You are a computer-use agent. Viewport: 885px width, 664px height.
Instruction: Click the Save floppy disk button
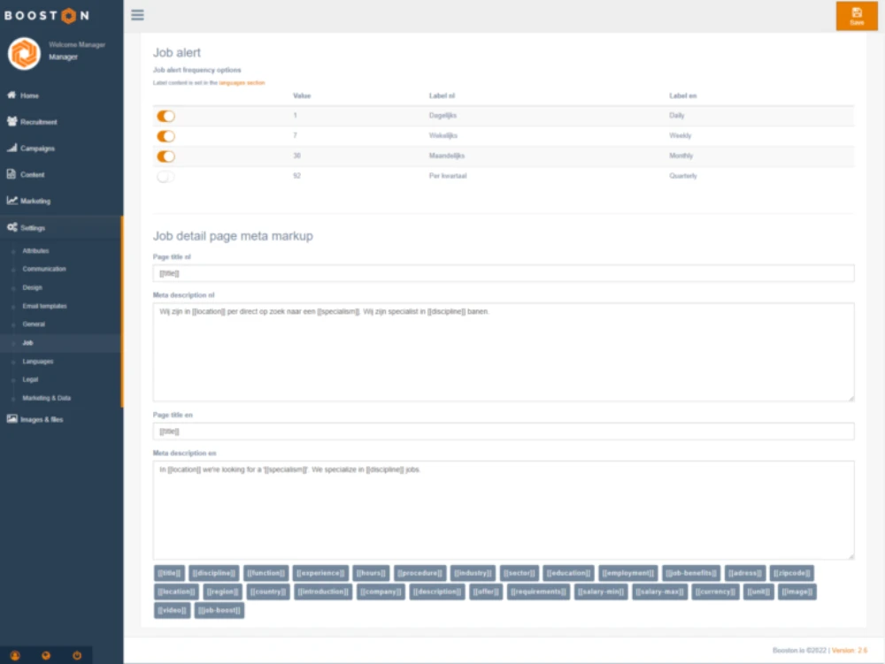856,16
